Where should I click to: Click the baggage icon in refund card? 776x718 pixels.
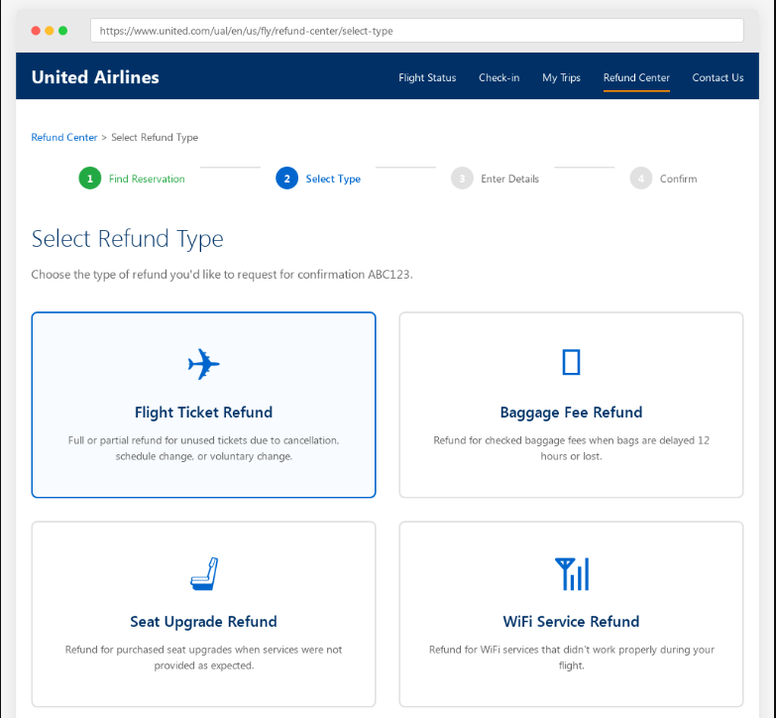click(571, 363)
